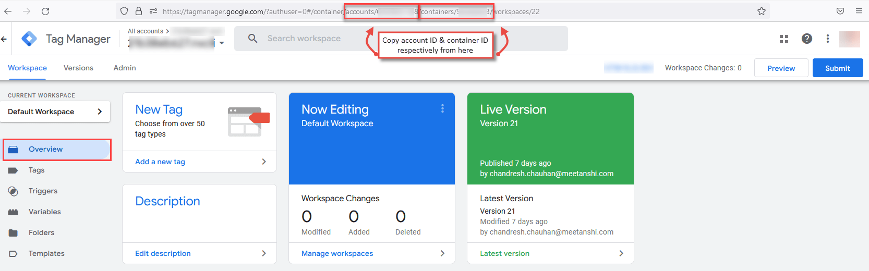Image resolution: width=869 pixels, height=271 pixels.
Task: Click the Live Version heading
Action: tap(513, 109)
